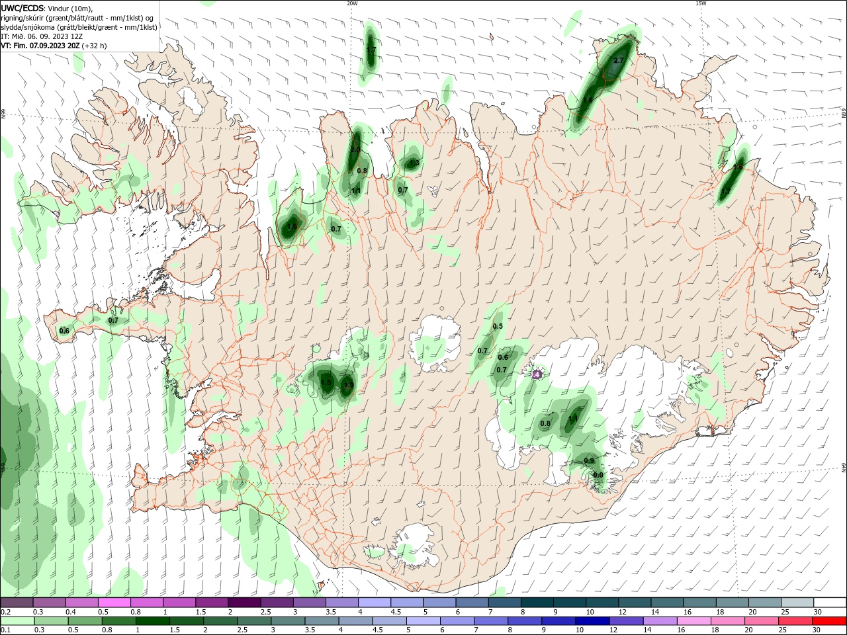Screen dimensions: 847x635
Task: Click the crimson 25 mm rain legend swatch
Action: tap(795, 621)
